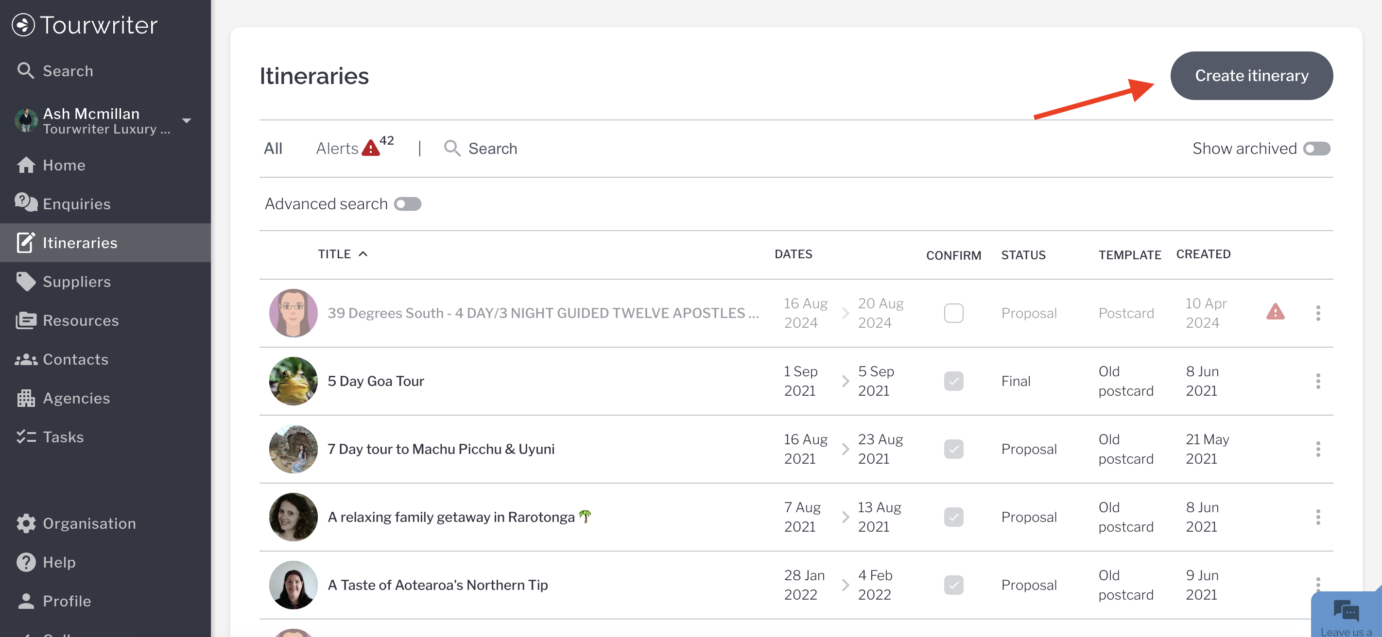Image resolution: width=1382 pixels, height=637 pixels.
Task: Enable the Advanced search toggle
Action: (407, 204)
